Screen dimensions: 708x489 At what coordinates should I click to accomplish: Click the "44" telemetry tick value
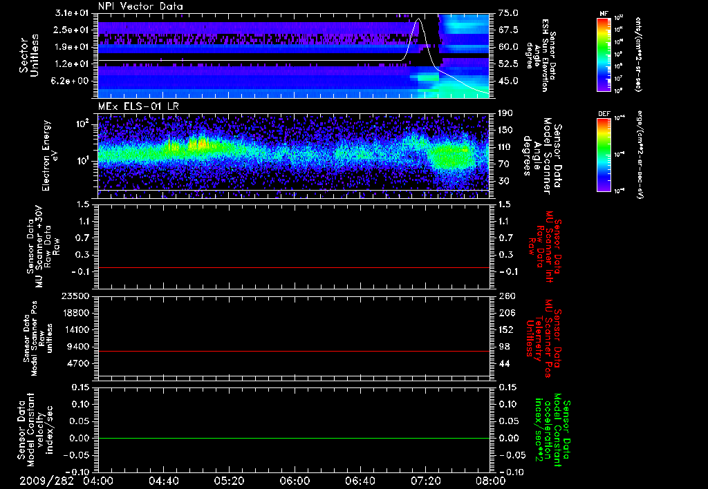point(503,363)
